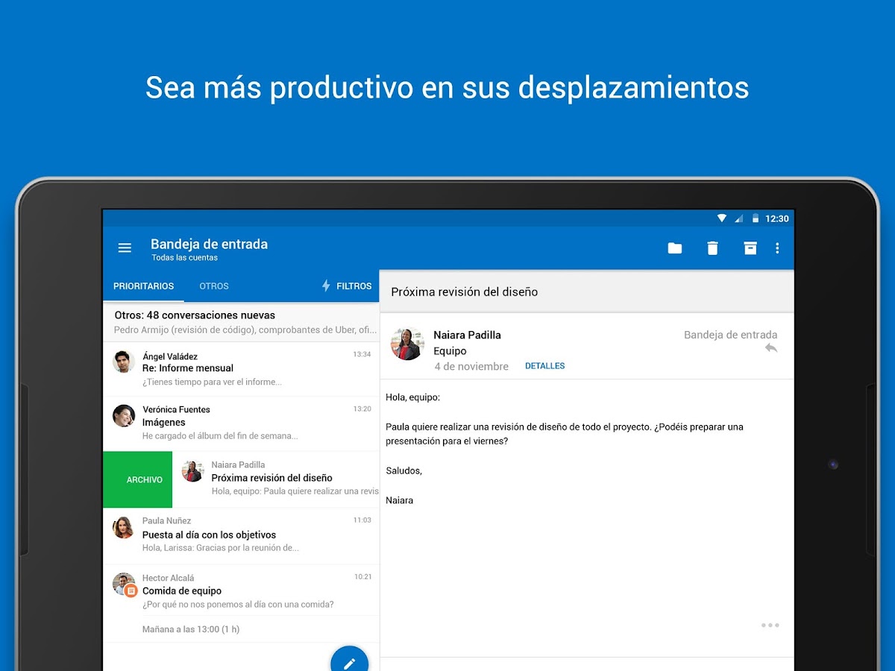Screen dimensions: 895x671
Task: Tap Naiara Padilla avatar in open email
Action: click(407, 344)
